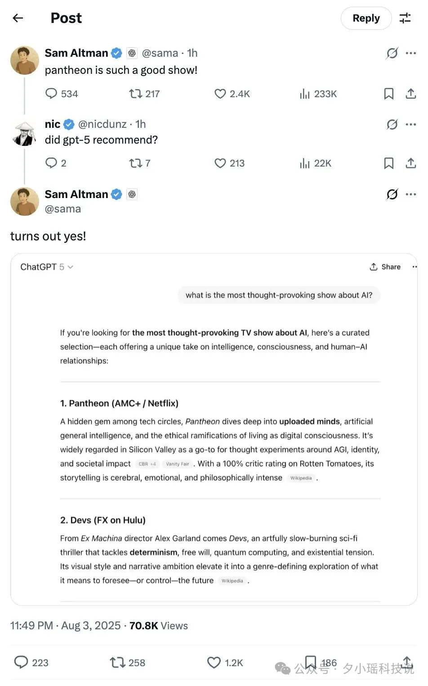Click the Wikipedia citation under Pantheon
Viewport: 428px width, 686px height.
pos(301,478)
